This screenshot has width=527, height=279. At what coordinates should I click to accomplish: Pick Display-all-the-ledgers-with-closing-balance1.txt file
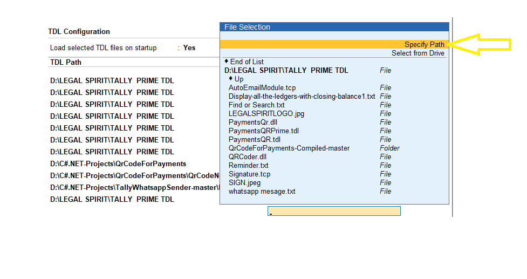coord(302,97)
